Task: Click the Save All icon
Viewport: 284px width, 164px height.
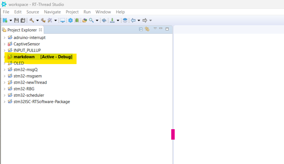Action: tap(23, 21)
